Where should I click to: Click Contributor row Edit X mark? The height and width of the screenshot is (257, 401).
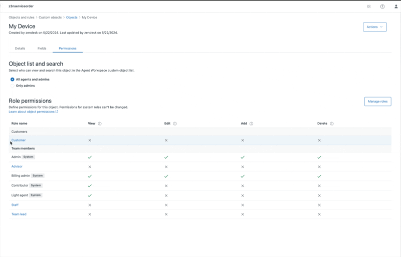click(x=166, y=186)
